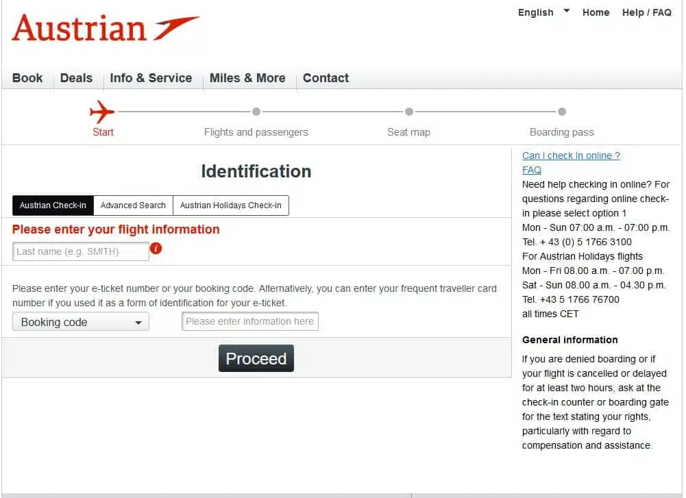The width and height of the screenshot is (686, 498).
Task: Open the English language dropdown
Action: [x=544, y=12]
